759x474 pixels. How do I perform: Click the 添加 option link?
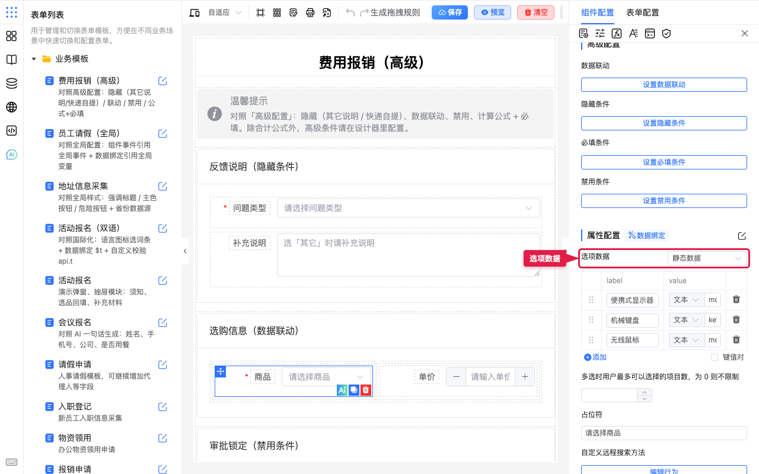595,357
